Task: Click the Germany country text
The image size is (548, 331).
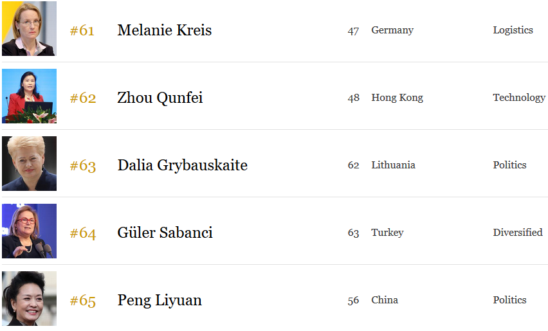Action: point(392,30)
